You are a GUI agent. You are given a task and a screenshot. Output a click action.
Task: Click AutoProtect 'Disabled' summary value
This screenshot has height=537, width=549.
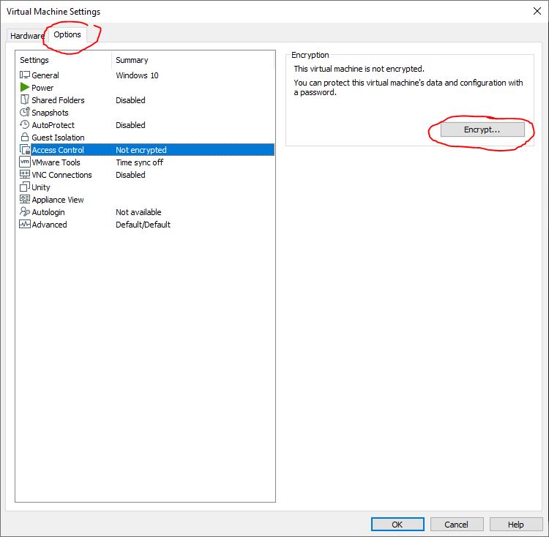130,125
